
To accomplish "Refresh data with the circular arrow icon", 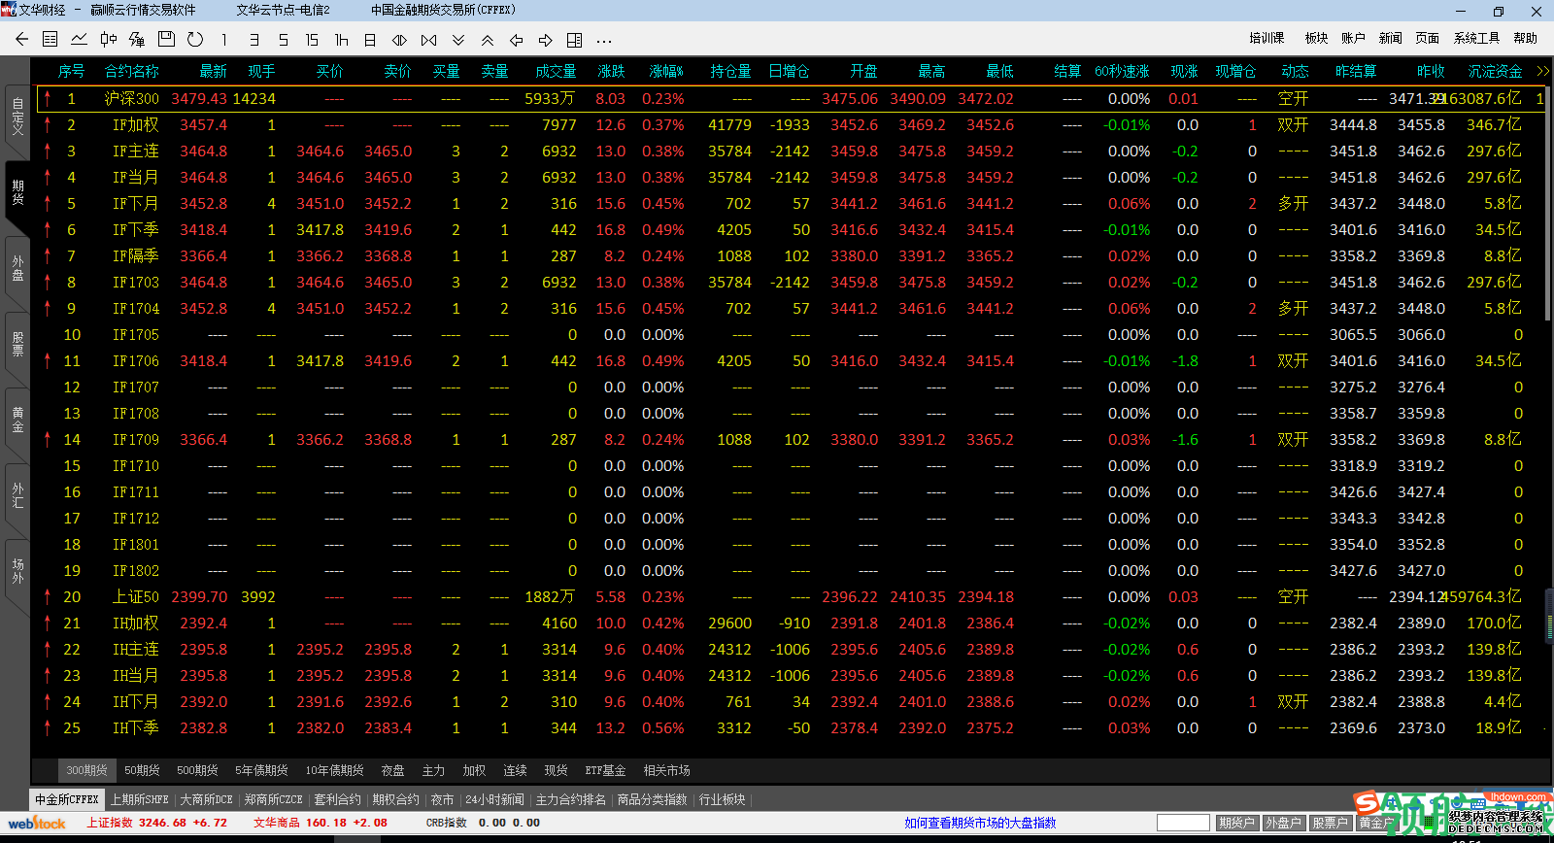I will 195,40.
